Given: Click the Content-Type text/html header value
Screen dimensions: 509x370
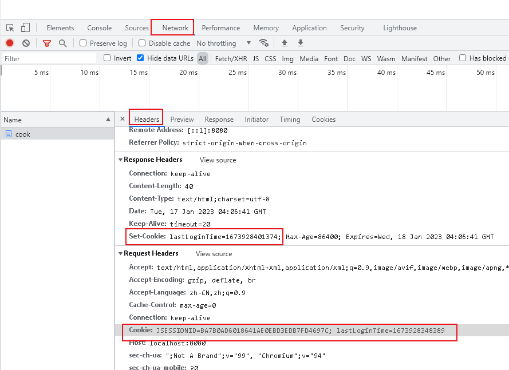Looking at the screenshot, I should pyautogui.click(x=223, y=199).
